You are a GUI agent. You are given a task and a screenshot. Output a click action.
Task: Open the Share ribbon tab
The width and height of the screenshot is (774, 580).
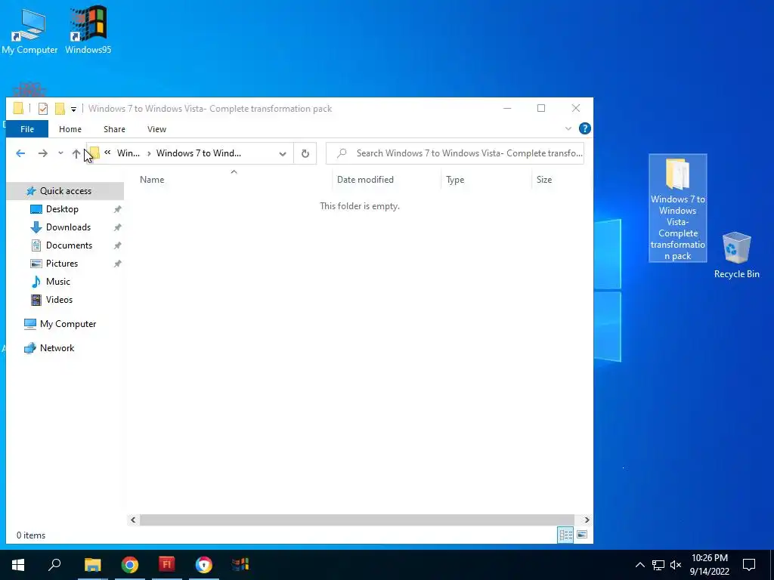click(114, 129)
